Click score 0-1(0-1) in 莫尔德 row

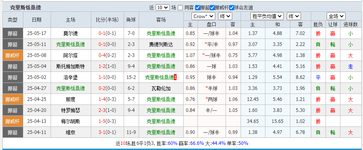point(107,33)
